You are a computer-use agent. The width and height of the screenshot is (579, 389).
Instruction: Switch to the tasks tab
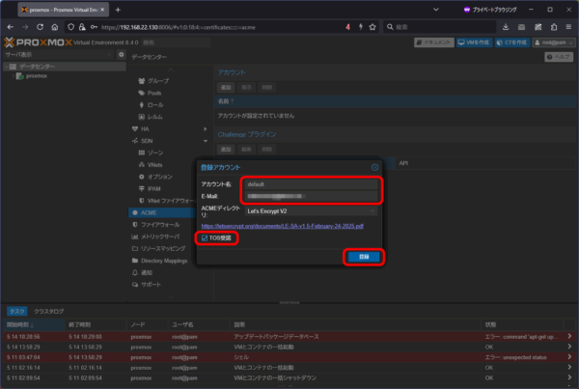[17, 312]
